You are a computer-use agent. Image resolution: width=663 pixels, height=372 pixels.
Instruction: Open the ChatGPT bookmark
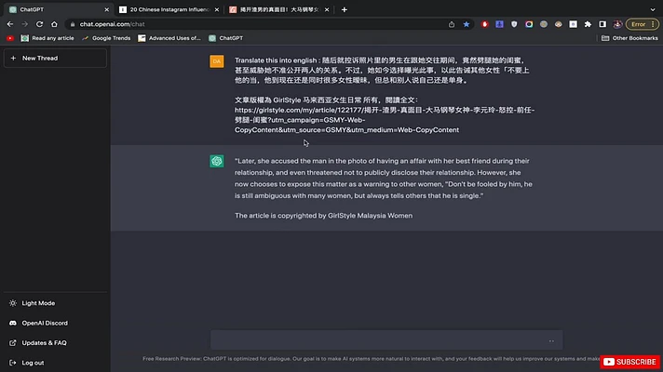click(225, 38)
